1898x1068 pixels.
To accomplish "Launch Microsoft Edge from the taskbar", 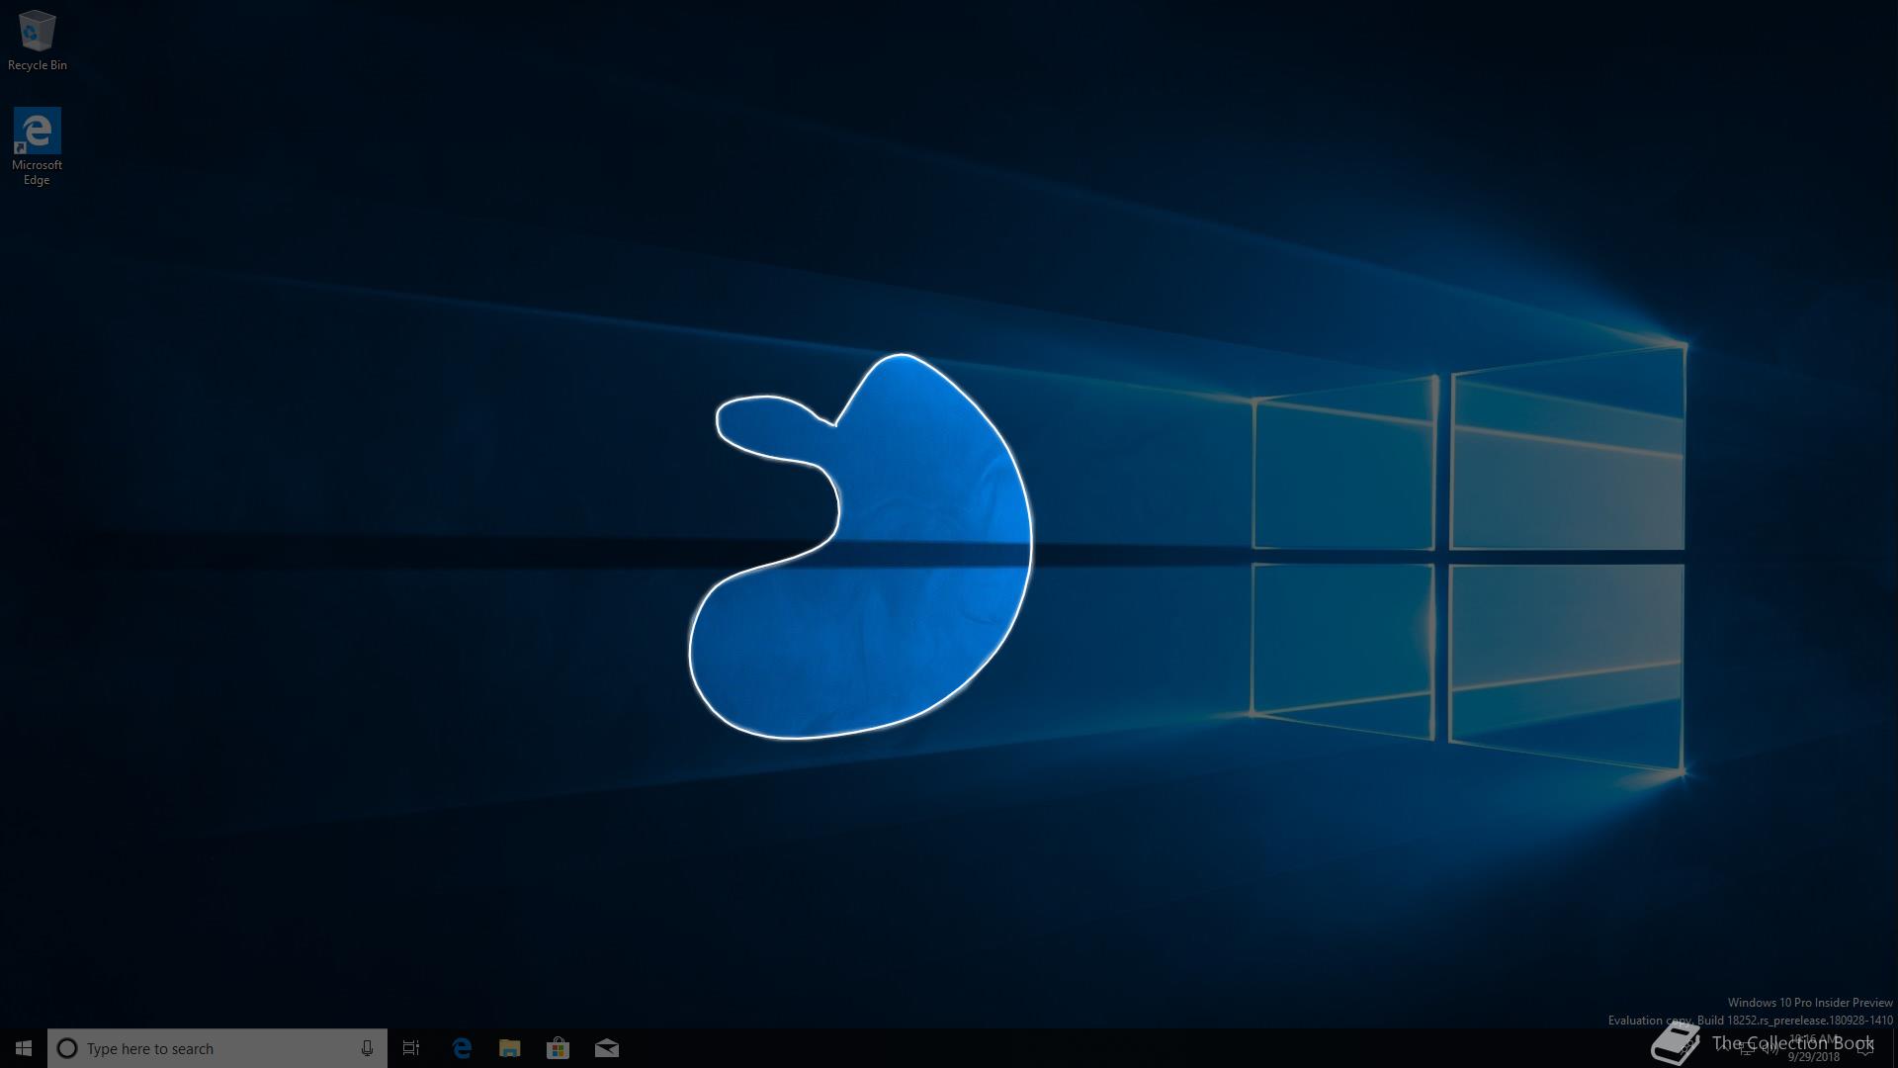I will tap(461, 1048).
